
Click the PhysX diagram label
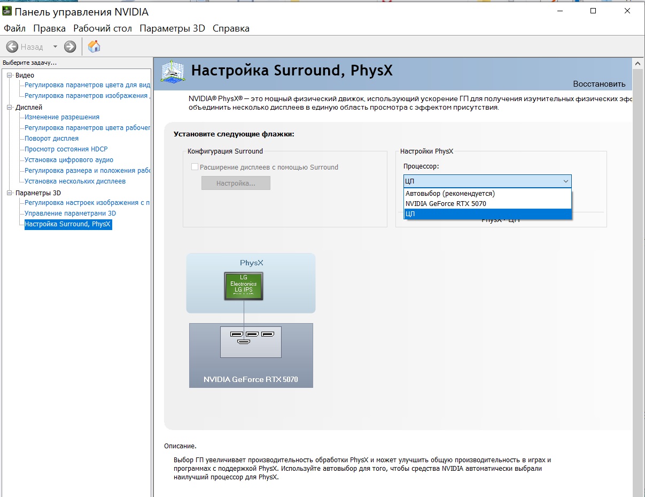[x=251, y=263]
